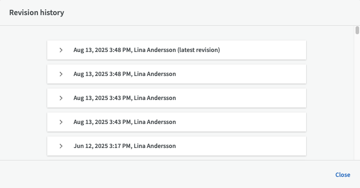Click Lina Andersson in the latest revision row
This screenshot has height=188, width=360.
click(155, 50)
